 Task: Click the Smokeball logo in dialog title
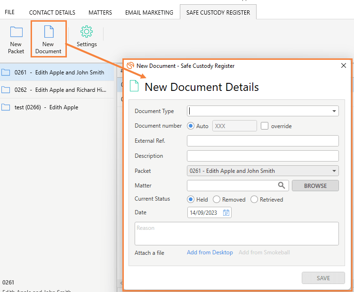click(x=130, y=66)
